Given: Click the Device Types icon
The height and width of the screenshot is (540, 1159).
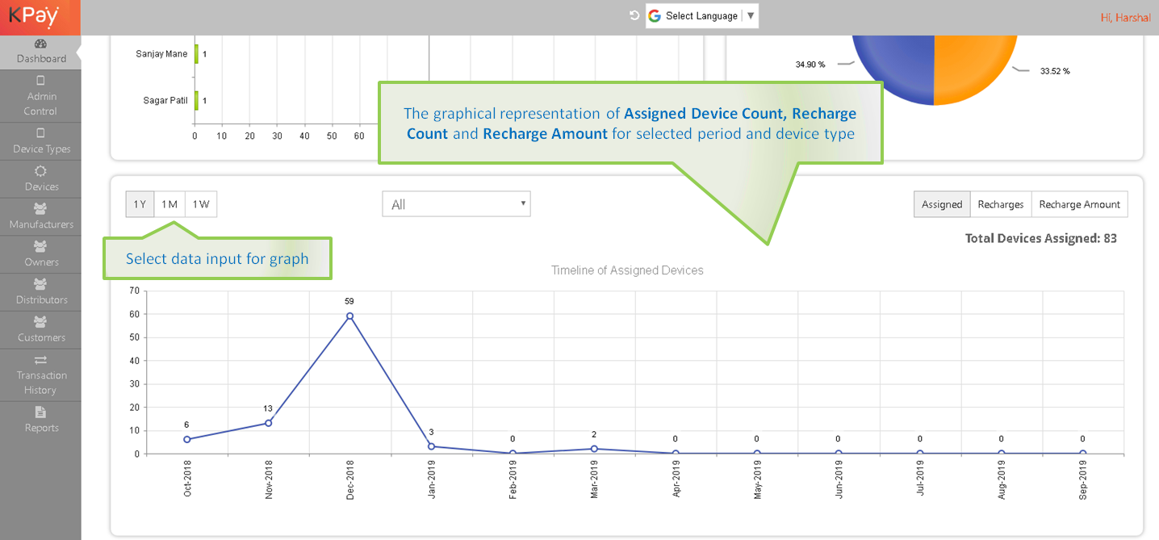Looking at the screenshot, I should 40,133.
